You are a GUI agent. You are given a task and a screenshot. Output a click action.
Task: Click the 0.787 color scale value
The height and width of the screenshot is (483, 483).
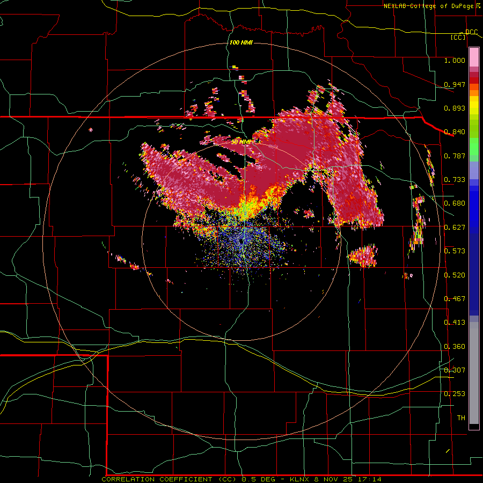(x=455, y=156)
